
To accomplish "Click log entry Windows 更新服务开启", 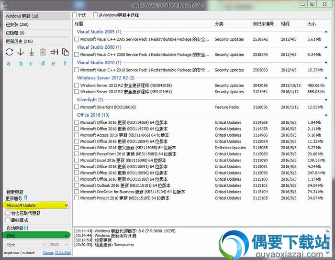I will click(x=105, y=236).
